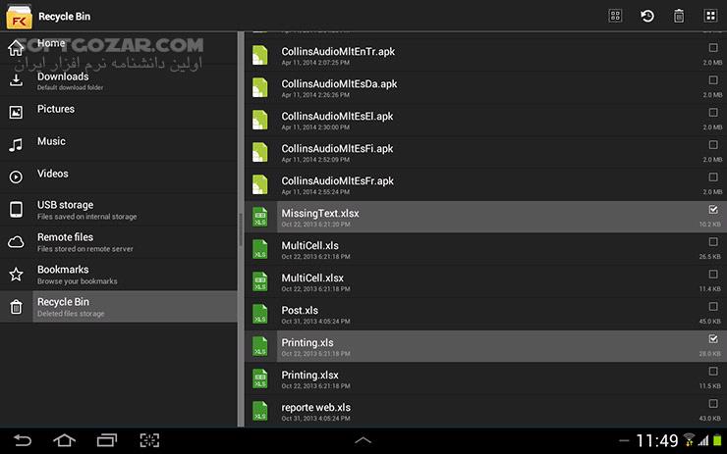Open USB storage in the sidebar

[119, 209]
